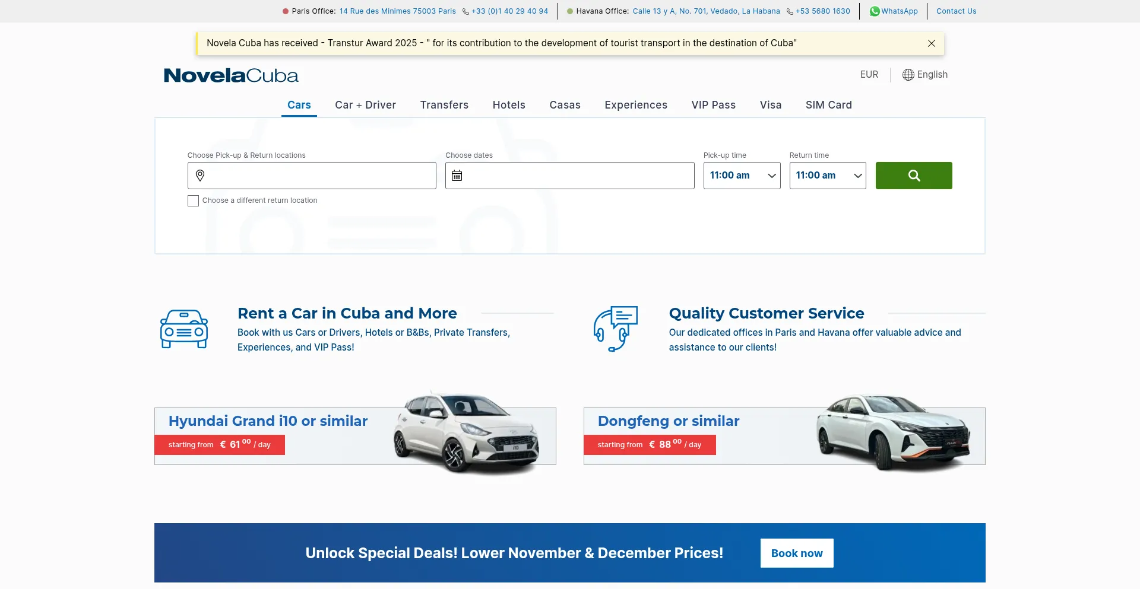The height and width of the screenshot is (589, 1140).
Task: Open the Experiences tab
Action: pyautogui.click(x=635, y=105)
